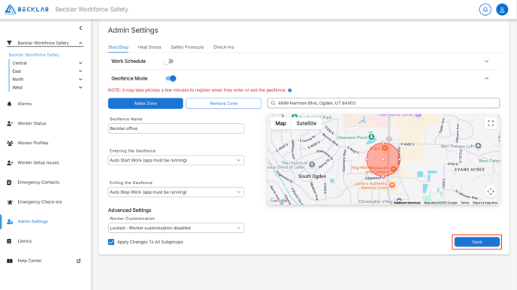Image resolution: width=517 pixels, height=290 pixels.
Task: Click the Emergency Check-ins siren icon
Action: coord(10,202)
